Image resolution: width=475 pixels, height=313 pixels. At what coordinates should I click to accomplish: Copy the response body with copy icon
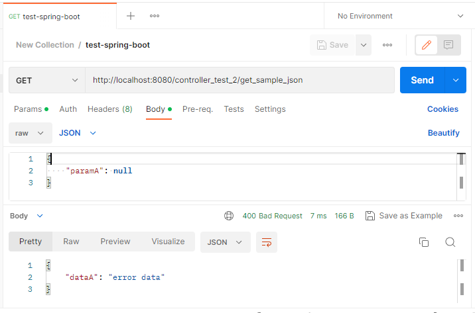coord(424,242)
